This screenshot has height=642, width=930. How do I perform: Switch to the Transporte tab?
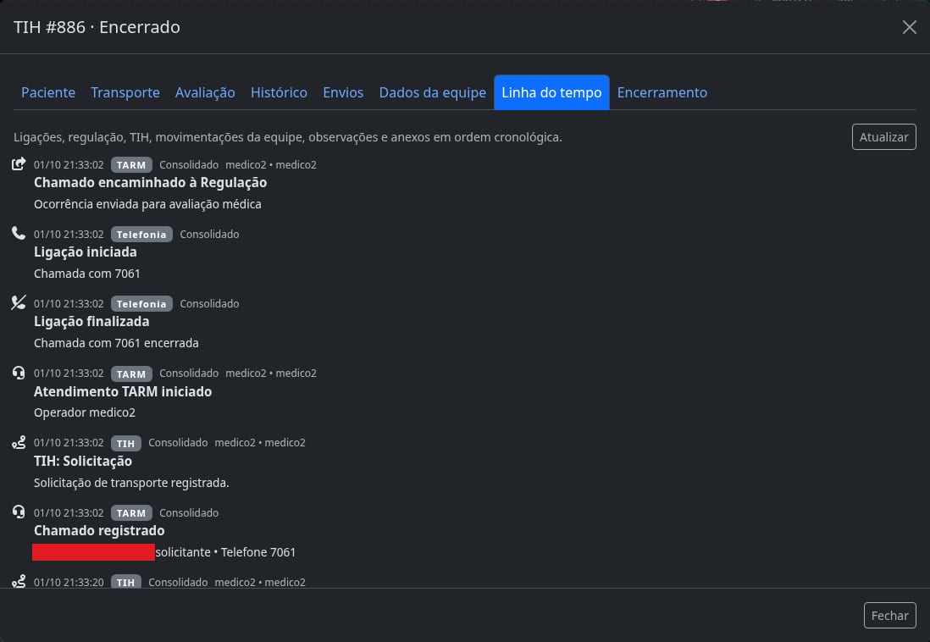[x=125, y=92]
